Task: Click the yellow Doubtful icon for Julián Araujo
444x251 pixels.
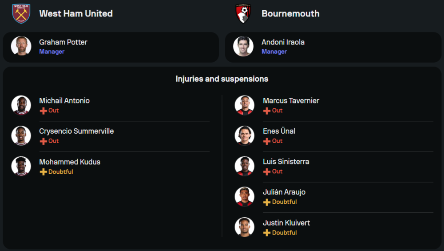Action: 267,202
